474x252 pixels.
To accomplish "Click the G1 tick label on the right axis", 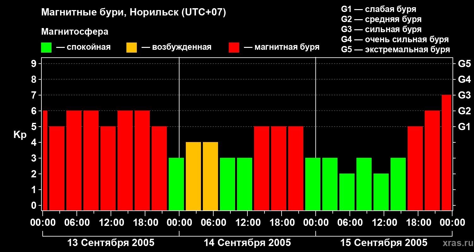I will click(x=465, y=127).
